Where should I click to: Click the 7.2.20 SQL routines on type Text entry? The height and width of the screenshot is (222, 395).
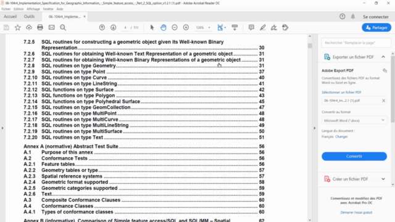click(144, 138)
